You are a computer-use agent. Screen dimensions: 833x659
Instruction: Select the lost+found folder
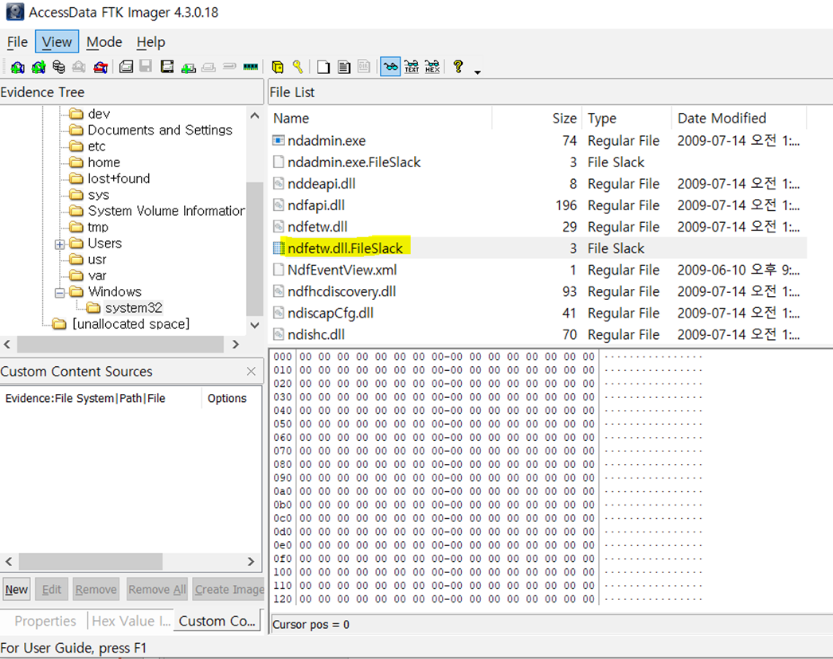[119, 178]
